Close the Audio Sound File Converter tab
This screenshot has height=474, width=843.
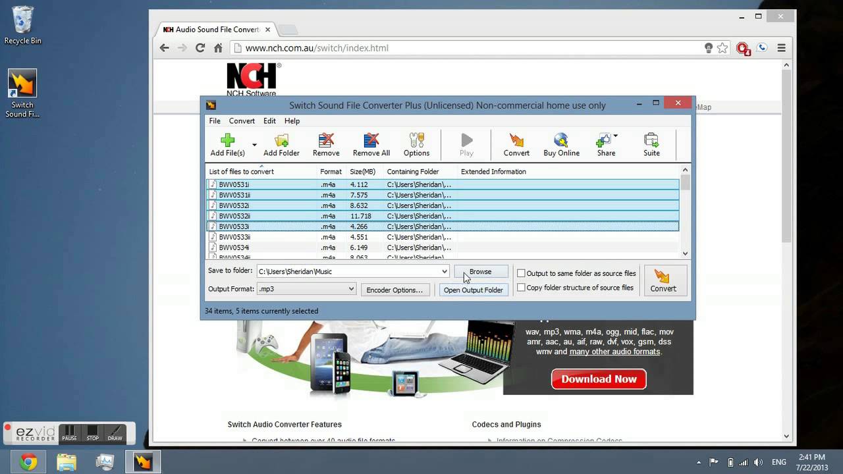[x=266, y=30]
